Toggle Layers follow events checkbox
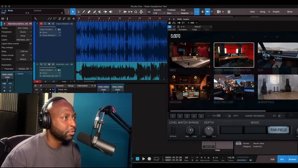Viewport: 298px width, 168px height. click(x=31, y=43)
